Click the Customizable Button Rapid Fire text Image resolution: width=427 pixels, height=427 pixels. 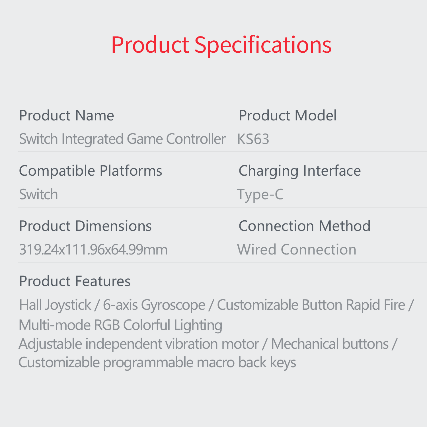click(x=311, y=305)
